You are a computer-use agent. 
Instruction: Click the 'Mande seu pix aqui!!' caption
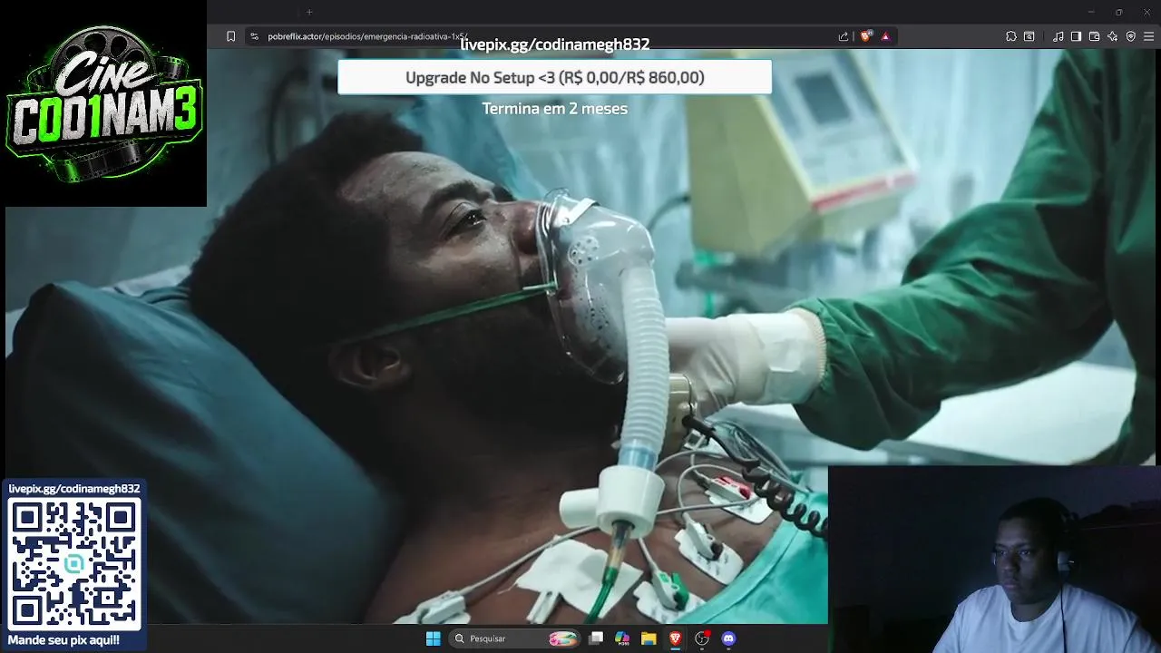[63, 640]
